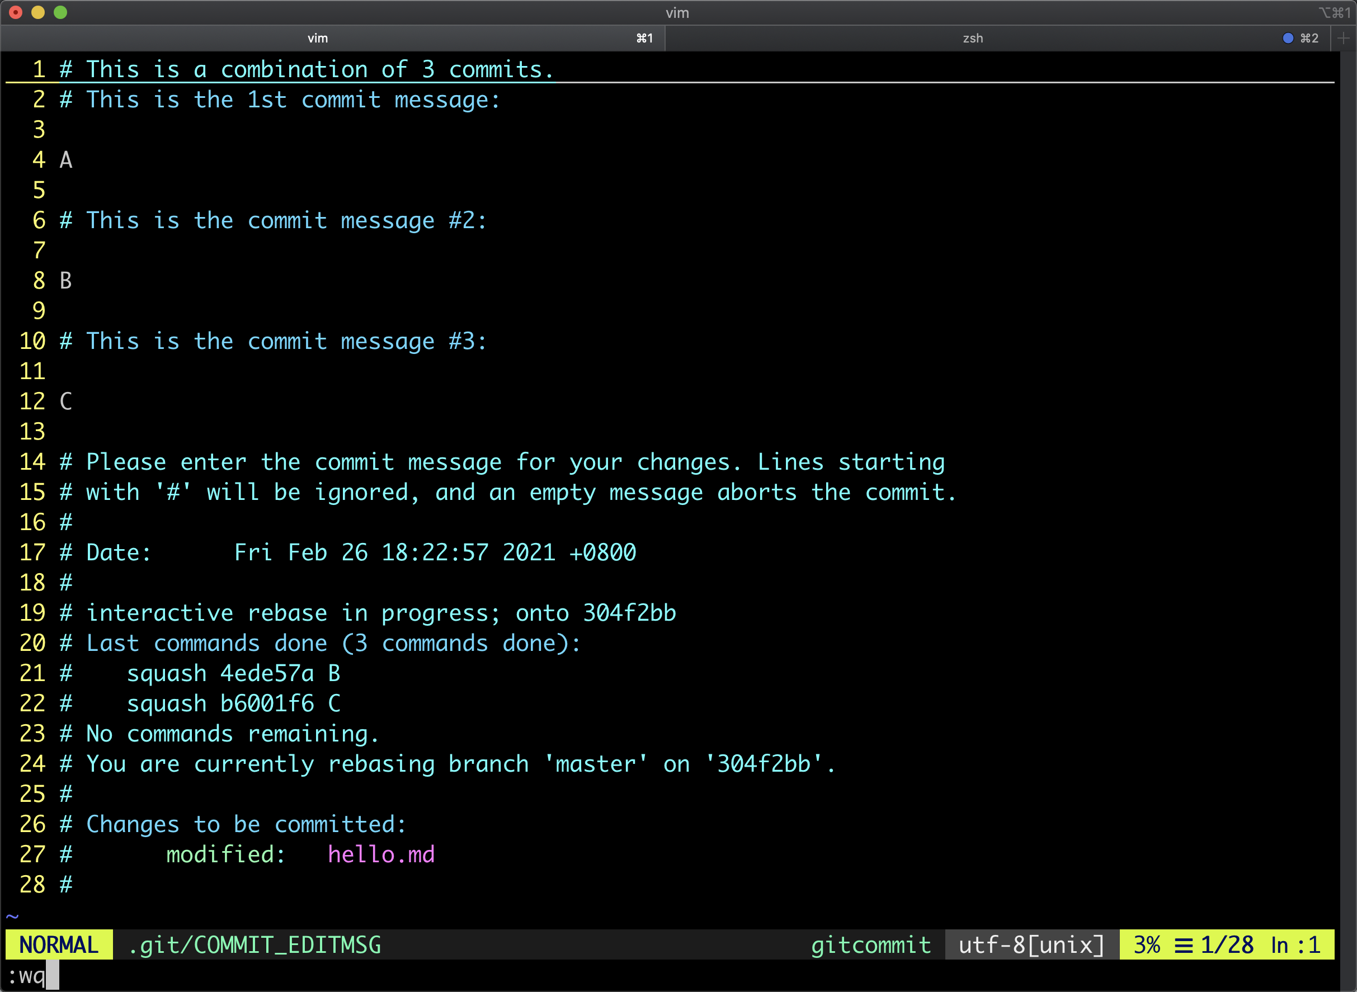Switch to the zsh tab

coord(972,39)
